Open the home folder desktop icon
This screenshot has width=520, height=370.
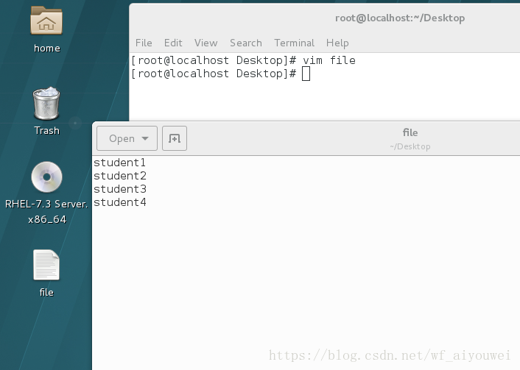pyautogui.click(x=46, y=21)
